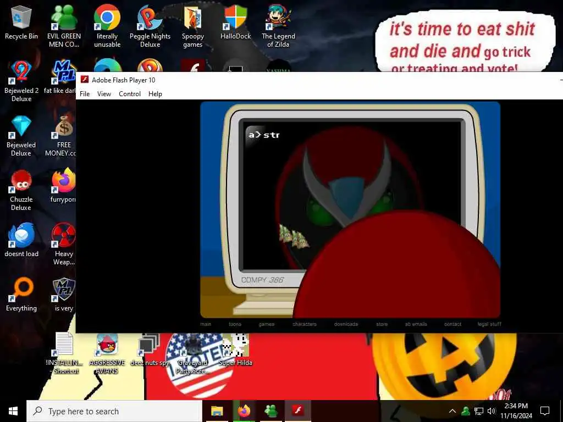The height and width of the screenshot is (422, 563).
Task: Open the clock showing 2:34 PM
Action: [x=516, y=411]
